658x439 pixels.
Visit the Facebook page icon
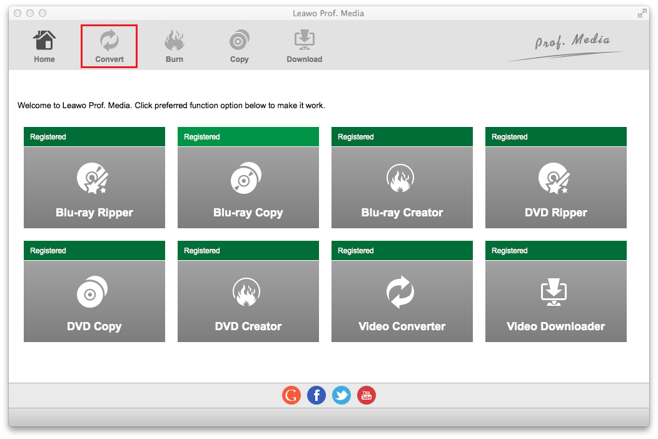(316, 395)
